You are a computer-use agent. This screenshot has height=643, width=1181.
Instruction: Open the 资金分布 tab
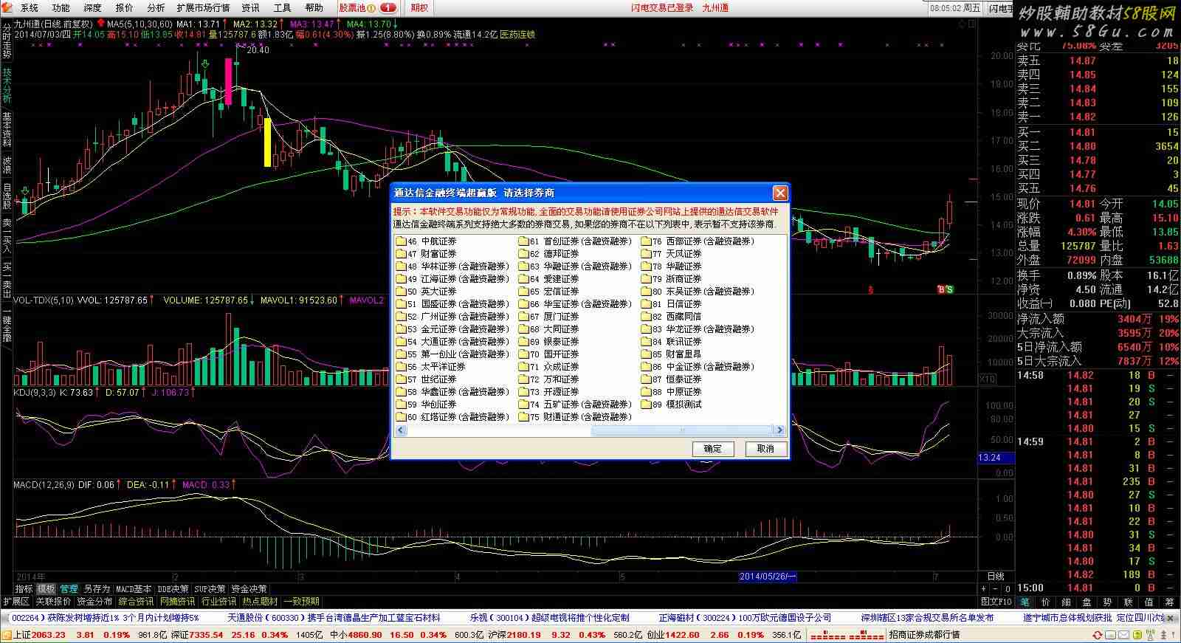(x=94, y=602)
